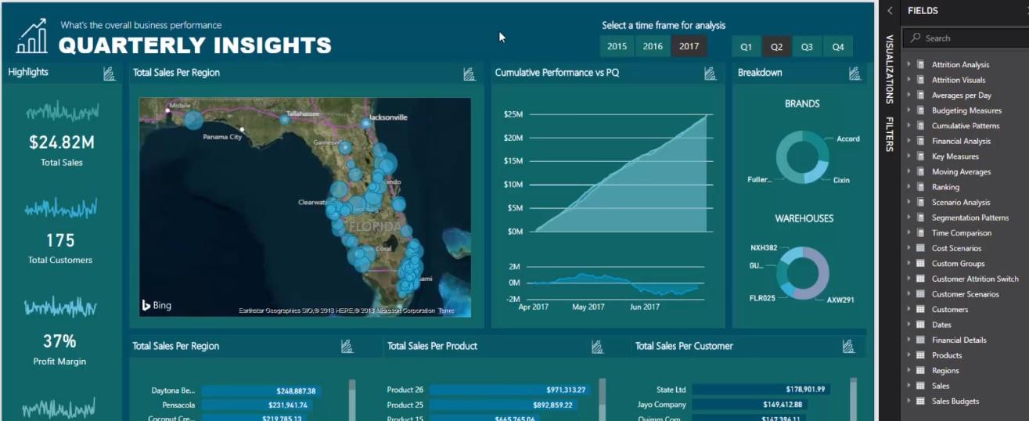Select the 2015 year slicer
This screenshot has height=421, width=1029.
click(x=617, y=46)
